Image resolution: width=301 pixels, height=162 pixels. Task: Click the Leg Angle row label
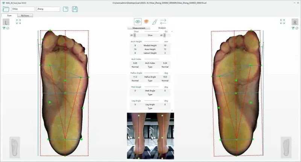point(150,104)
